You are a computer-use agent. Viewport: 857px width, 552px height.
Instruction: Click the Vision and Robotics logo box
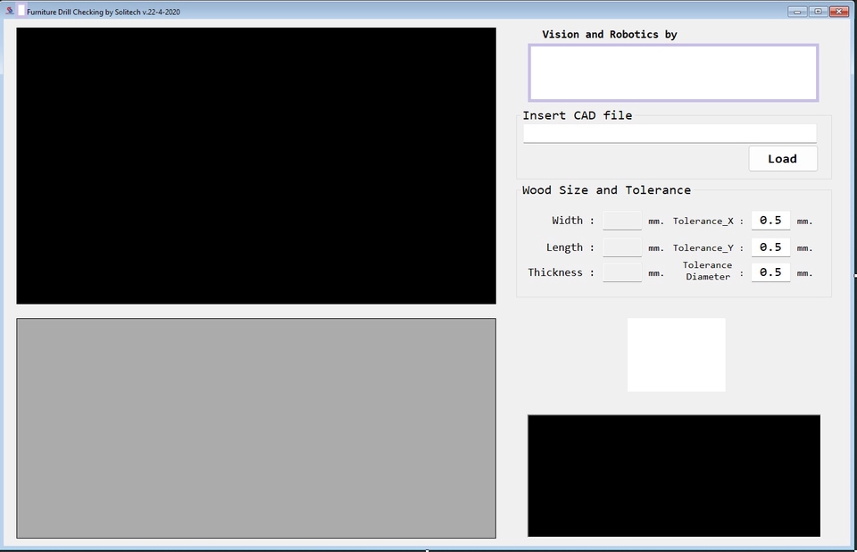[674, 72]
